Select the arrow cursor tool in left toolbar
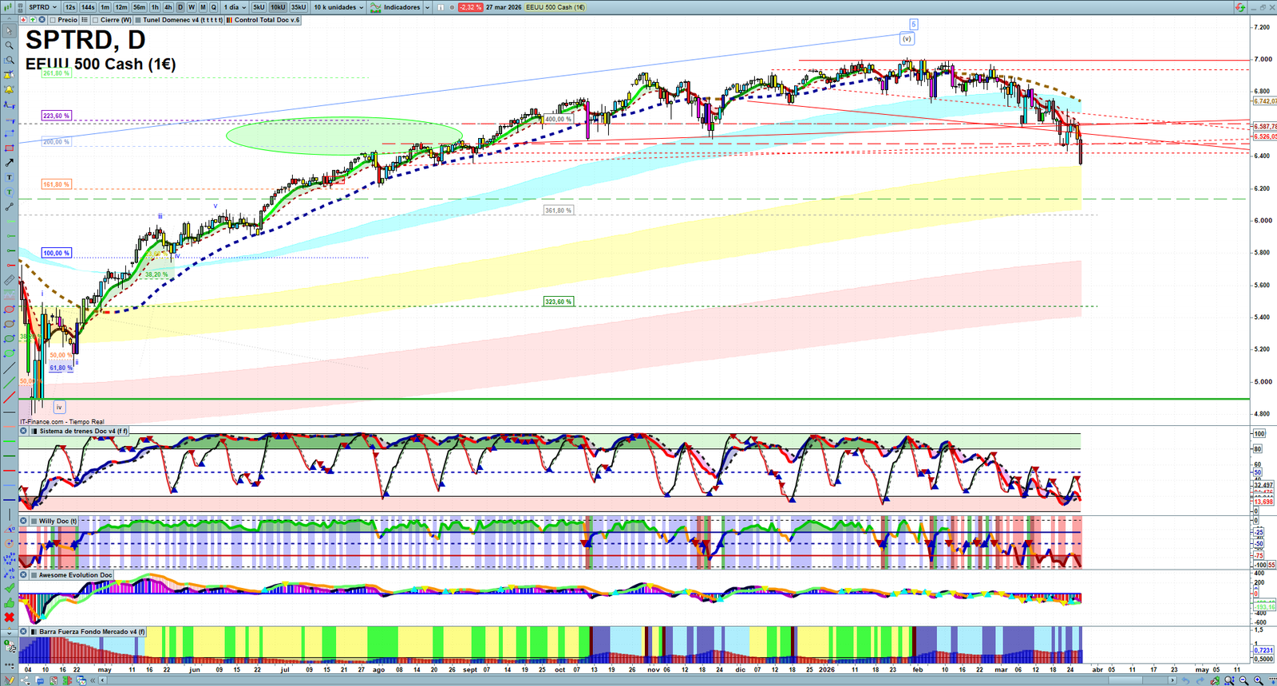Viewport: 1277px width, 686px height. coord(9,31)
